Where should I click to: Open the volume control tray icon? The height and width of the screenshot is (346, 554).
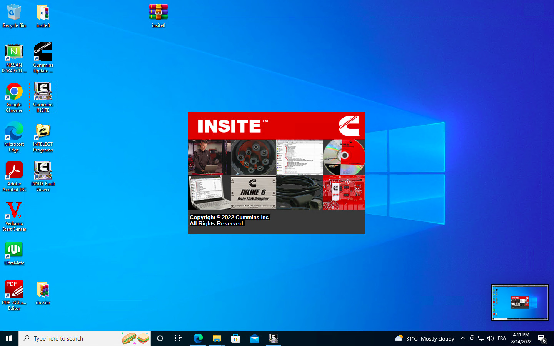[491, 338]
